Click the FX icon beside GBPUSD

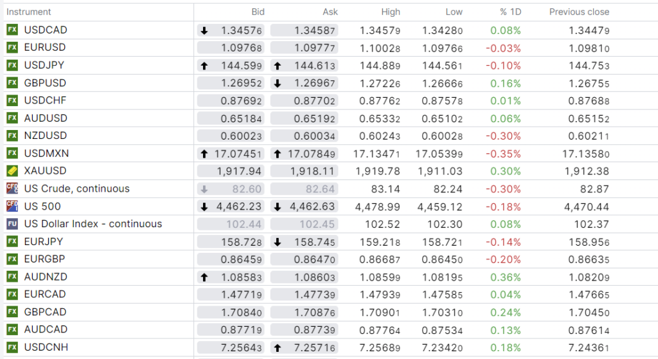point(12,83)
